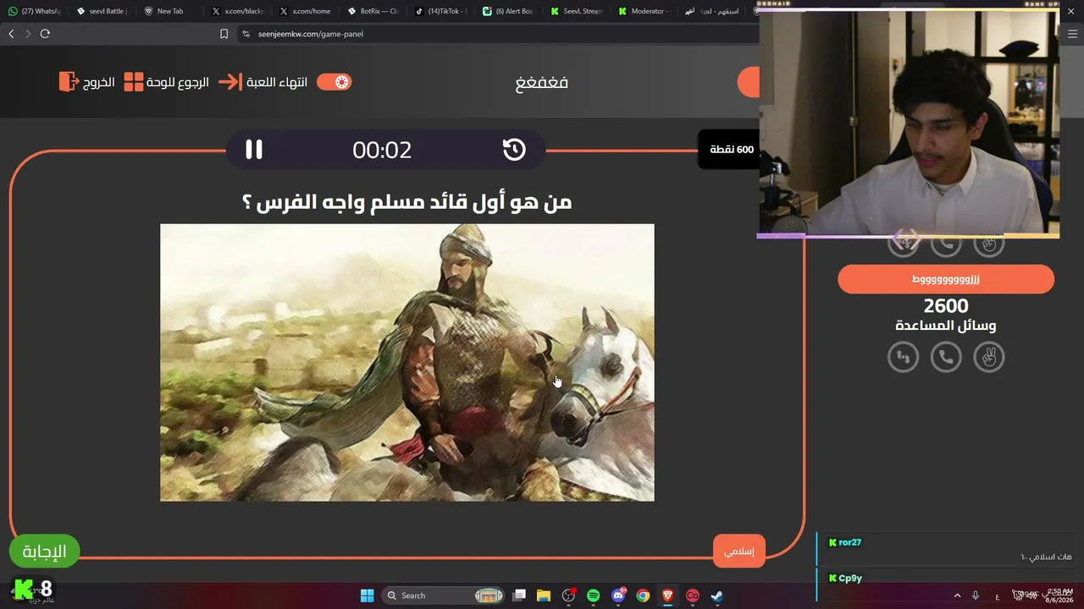Click the seenjeemkw.com address bar
This screenshot has height=609, width=1084.
(x=500, y=34)
